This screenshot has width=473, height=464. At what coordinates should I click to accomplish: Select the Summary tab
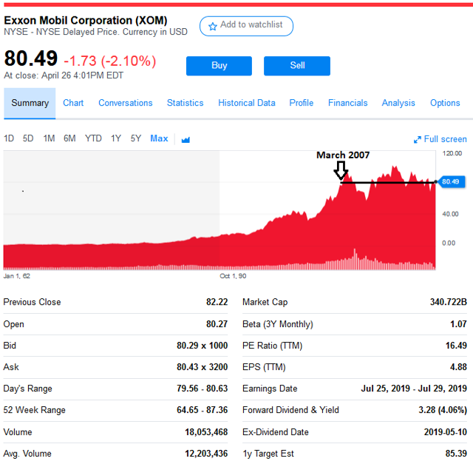[x=30, y=103]
